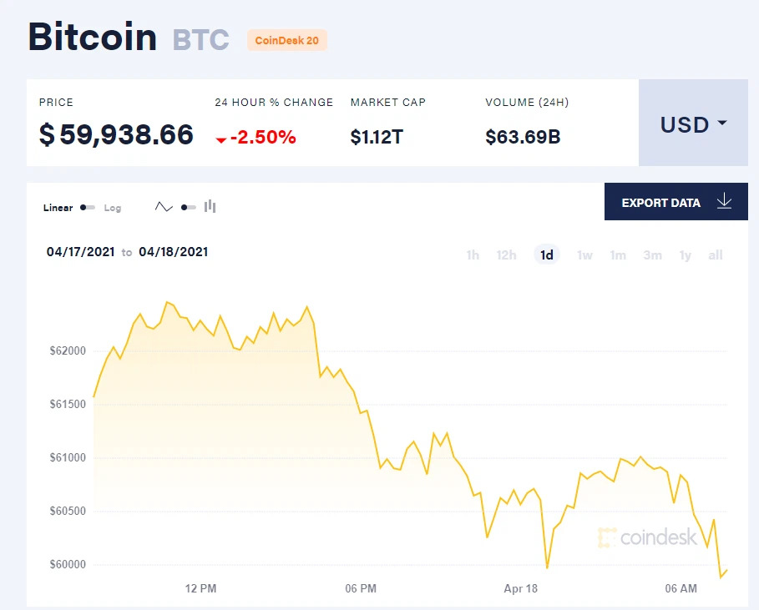The image size is (759, 610).
Task: Select the 12h time range
Action: click(506, 255)
